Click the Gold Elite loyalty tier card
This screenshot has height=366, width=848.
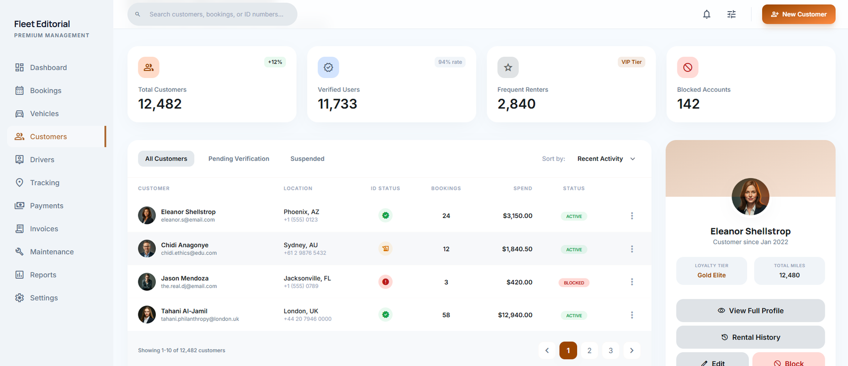coord(711,271)
